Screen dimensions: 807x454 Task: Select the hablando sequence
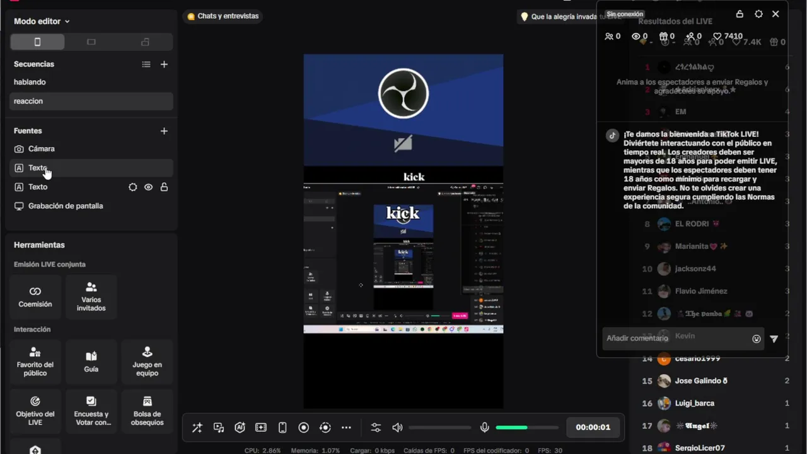91,82
